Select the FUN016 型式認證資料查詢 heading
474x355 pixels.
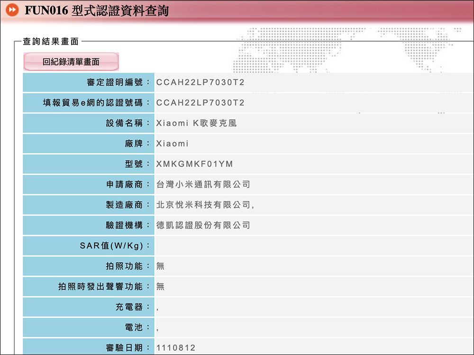[97, 10]
